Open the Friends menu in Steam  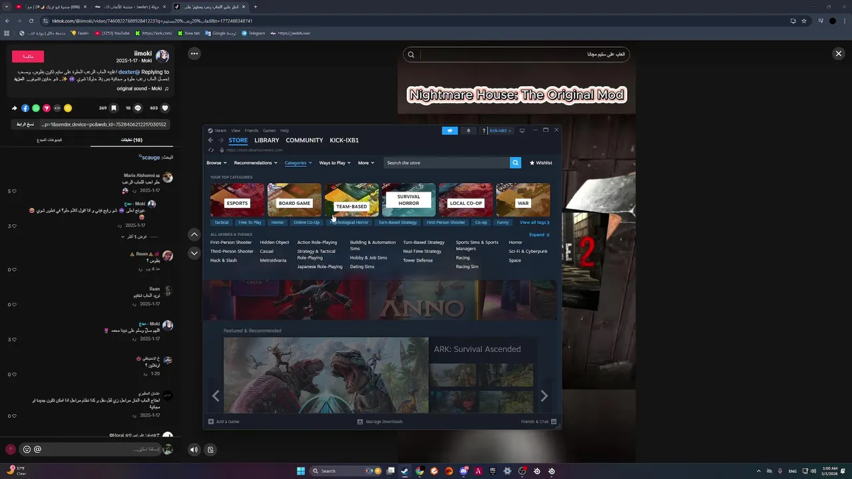[x=252, y=130]
